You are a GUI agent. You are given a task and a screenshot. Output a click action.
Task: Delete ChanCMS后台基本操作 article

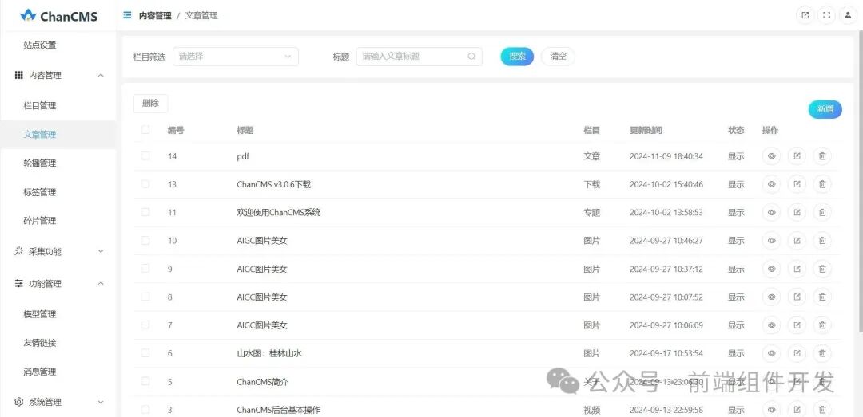tap(822, 409)
